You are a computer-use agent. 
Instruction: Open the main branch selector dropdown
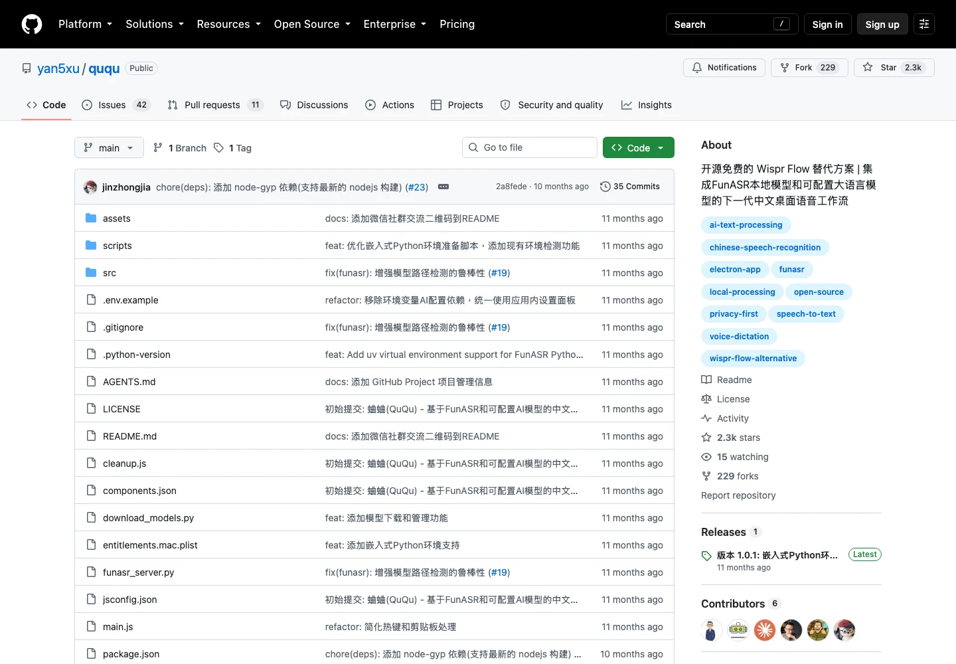109,147
